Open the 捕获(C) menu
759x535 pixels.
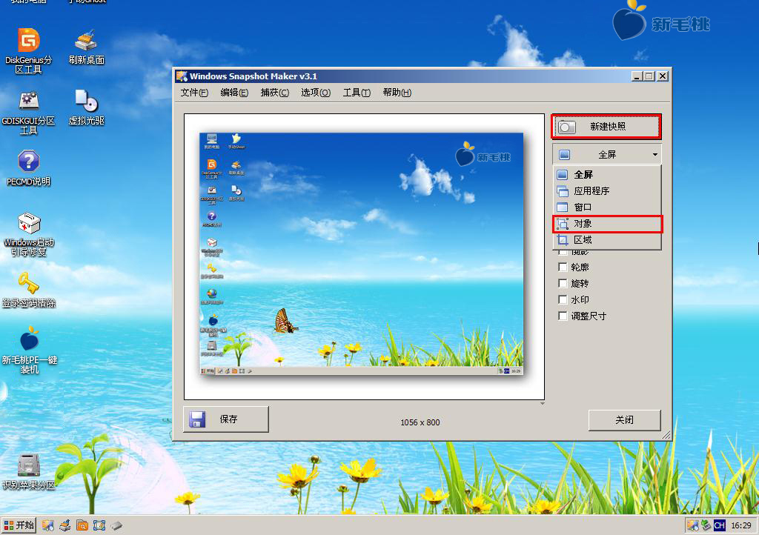pos(274,93)
